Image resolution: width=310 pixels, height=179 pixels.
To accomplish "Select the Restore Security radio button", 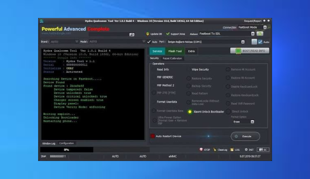I will tap(189, 78).
